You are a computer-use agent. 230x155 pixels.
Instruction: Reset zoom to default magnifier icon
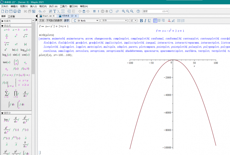132,11
